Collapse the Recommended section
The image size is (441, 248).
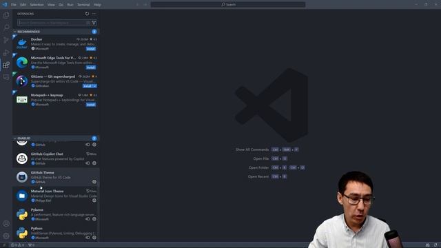[x=15, y=32]
